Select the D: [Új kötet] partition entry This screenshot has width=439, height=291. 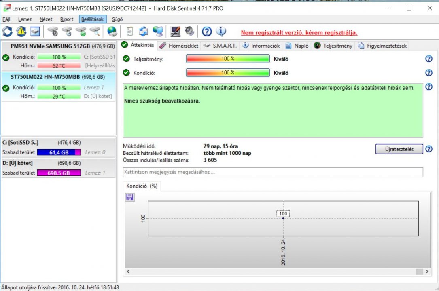(59, 168)
